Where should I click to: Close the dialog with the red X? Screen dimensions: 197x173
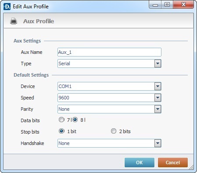[x=183, y=5]
